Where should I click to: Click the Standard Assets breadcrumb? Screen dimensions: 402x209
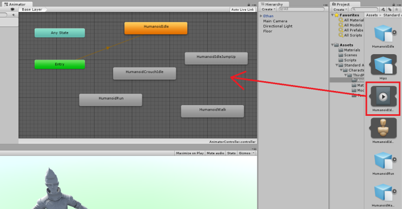[x=392, y=15]
